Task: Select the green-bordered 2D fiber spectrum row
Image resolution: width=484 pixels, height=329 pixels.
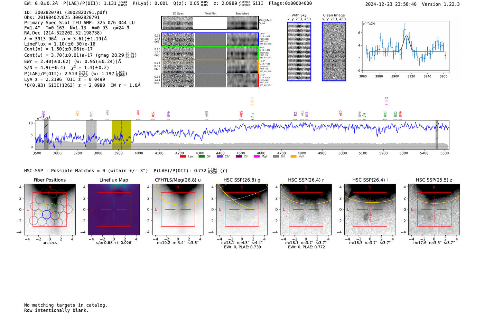Action: point(210,53)
